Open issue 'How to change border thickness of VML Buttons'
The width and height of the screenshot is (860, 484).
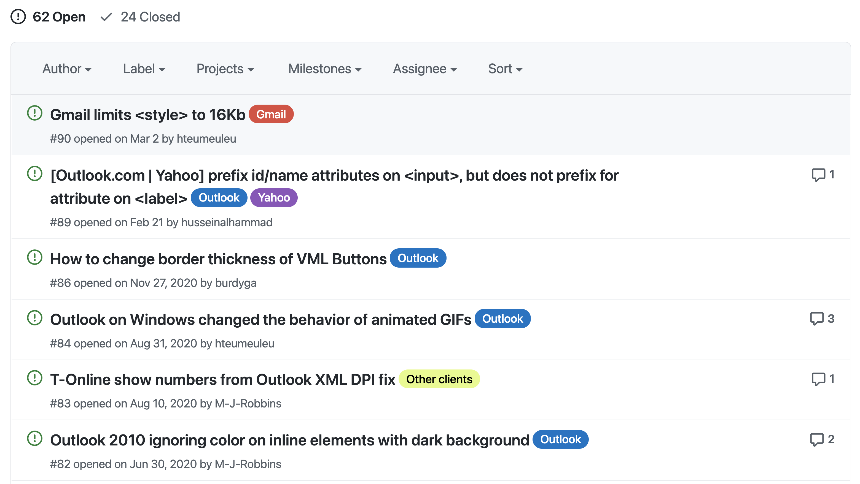point(218,259)
